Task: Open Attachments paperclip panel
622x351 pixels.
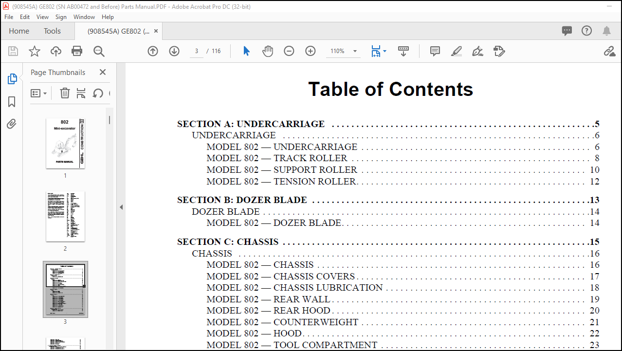Action: (12, 124)
